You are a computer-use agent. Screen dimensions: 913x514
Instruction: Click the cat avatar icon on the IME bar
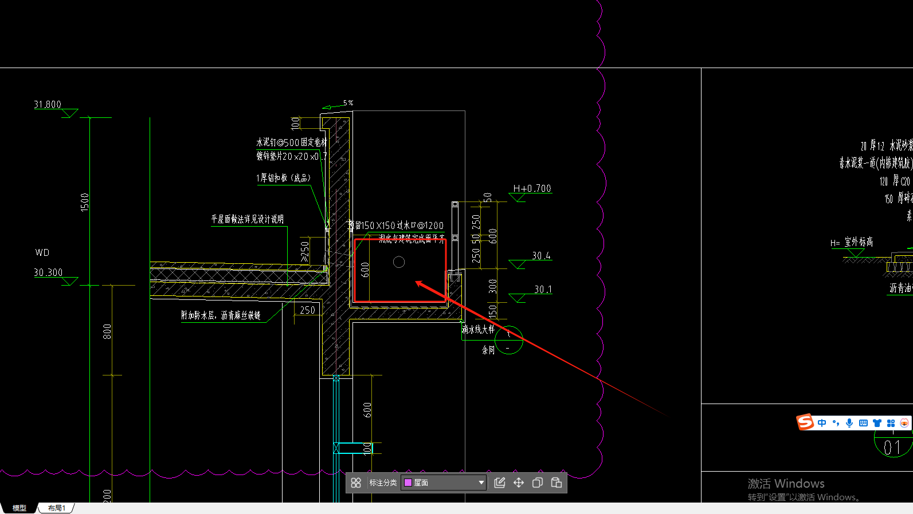coord(904,423)
